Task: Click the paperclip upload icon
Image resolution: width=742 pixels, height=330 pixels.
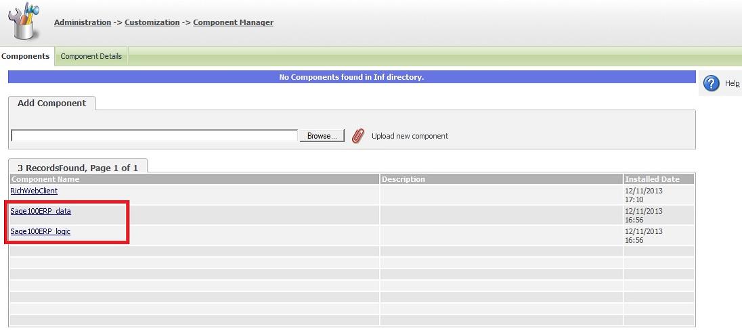Action: tap(358, 136)
